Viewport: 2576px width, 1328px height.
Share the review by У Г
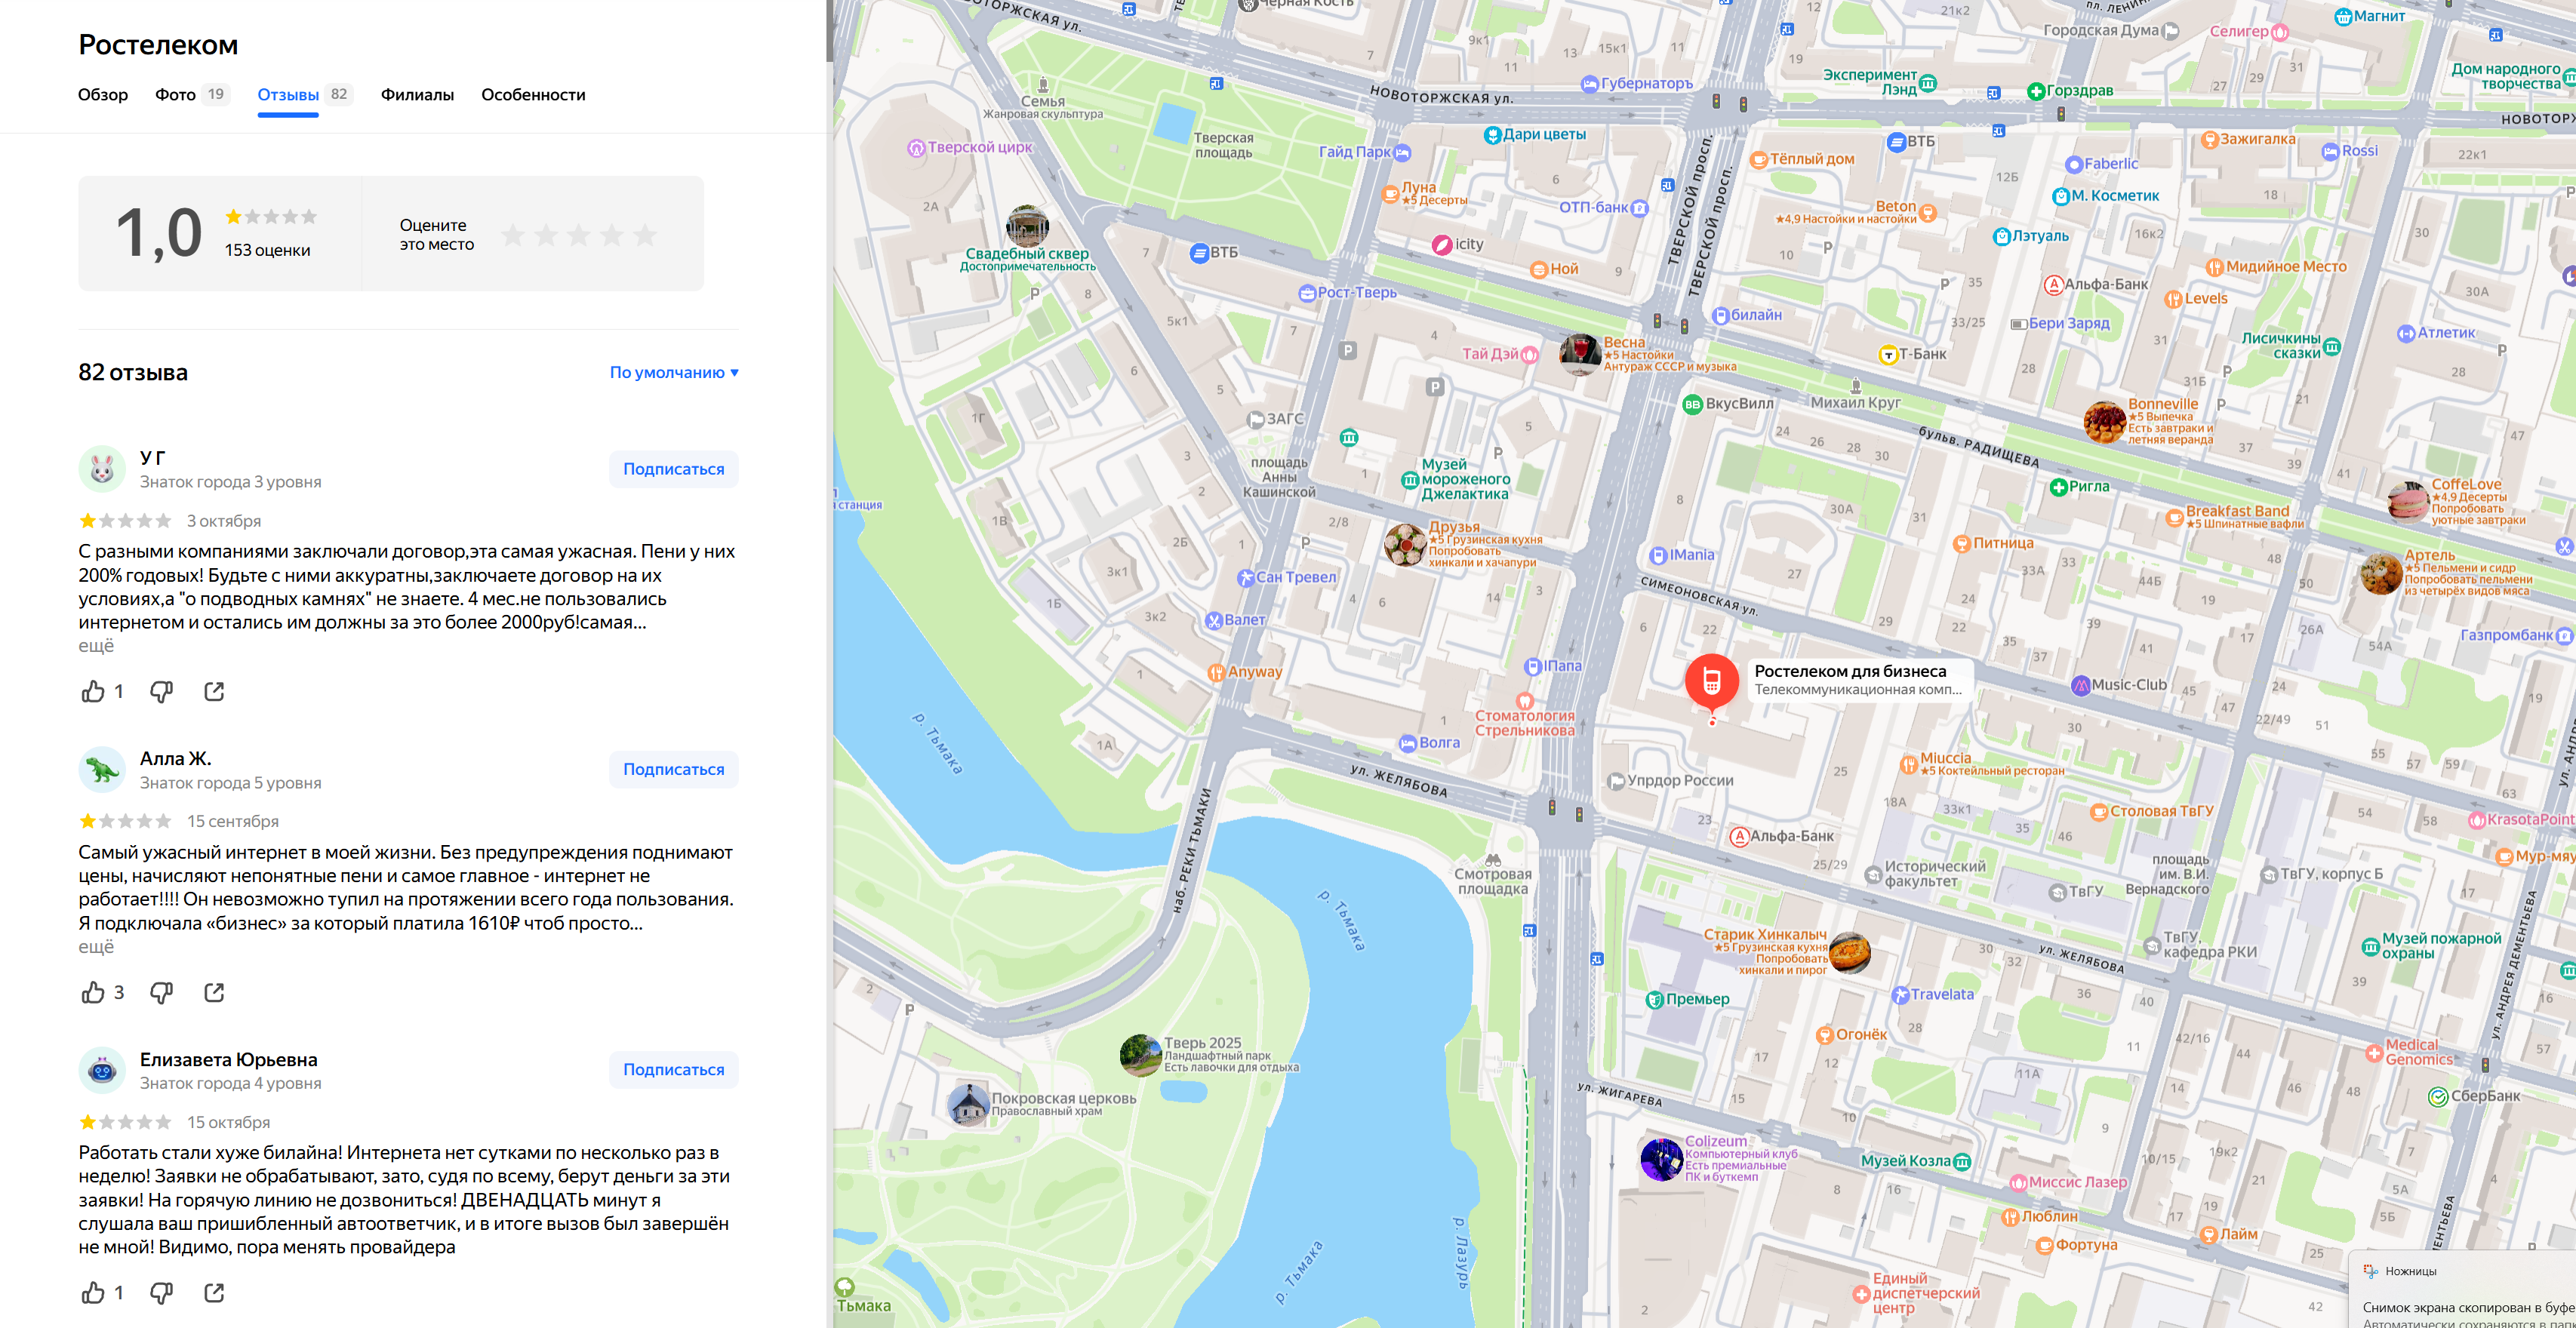point(214,691)
